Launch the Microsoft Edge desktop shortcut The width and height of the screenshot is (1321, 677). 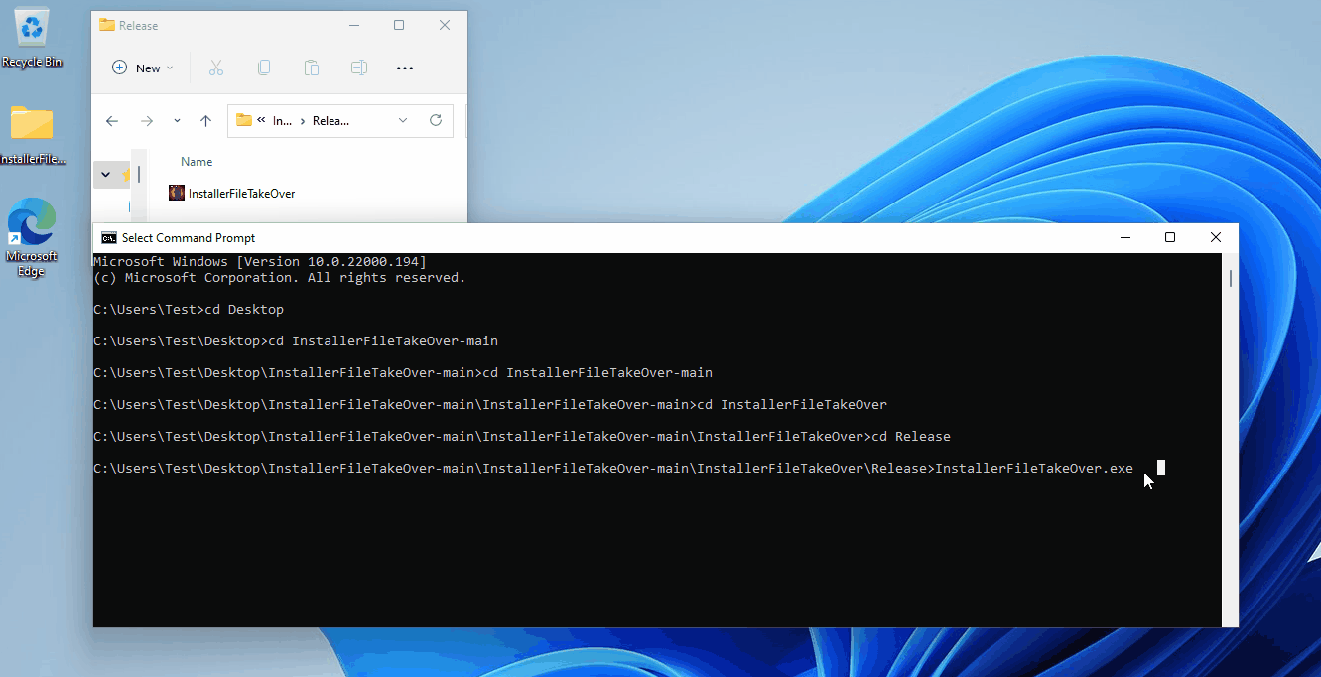tap(32, 236)
